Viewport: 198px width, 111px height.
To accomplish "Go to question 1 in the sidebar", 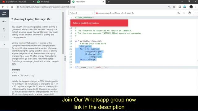I will (4, 37).
